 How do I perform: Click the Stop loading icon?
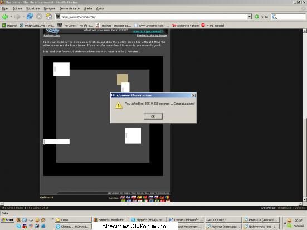(40, 17)
